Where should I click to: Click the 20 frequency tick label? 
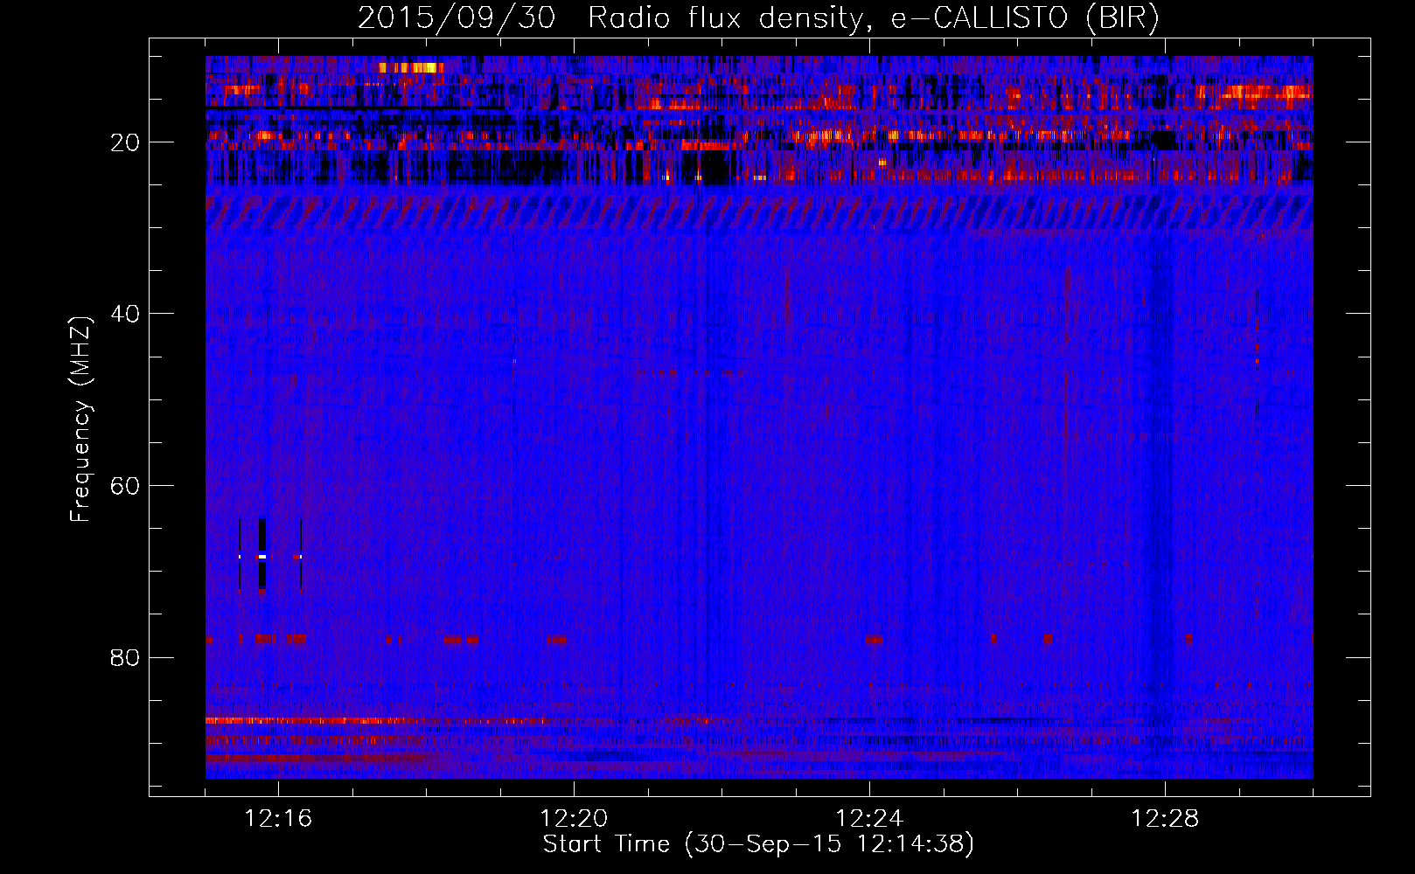pos(126,142)
